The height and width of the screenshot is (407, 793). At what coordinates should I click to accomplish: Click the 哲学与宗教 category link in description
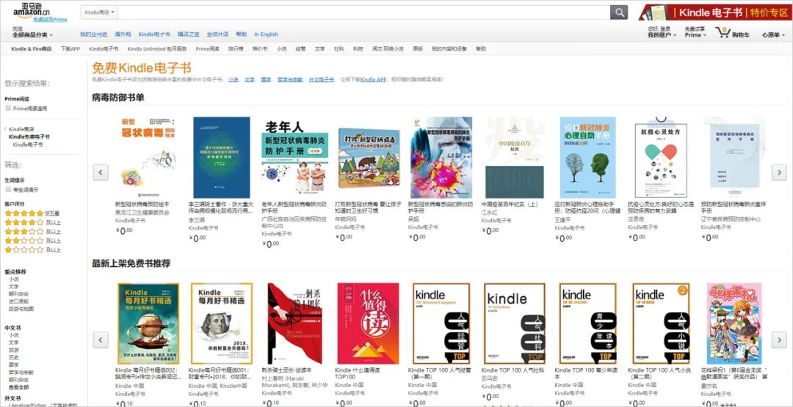[290, 80]
